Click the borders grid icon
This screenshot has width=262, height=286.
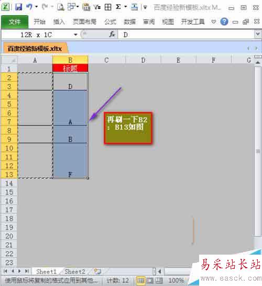108,7
